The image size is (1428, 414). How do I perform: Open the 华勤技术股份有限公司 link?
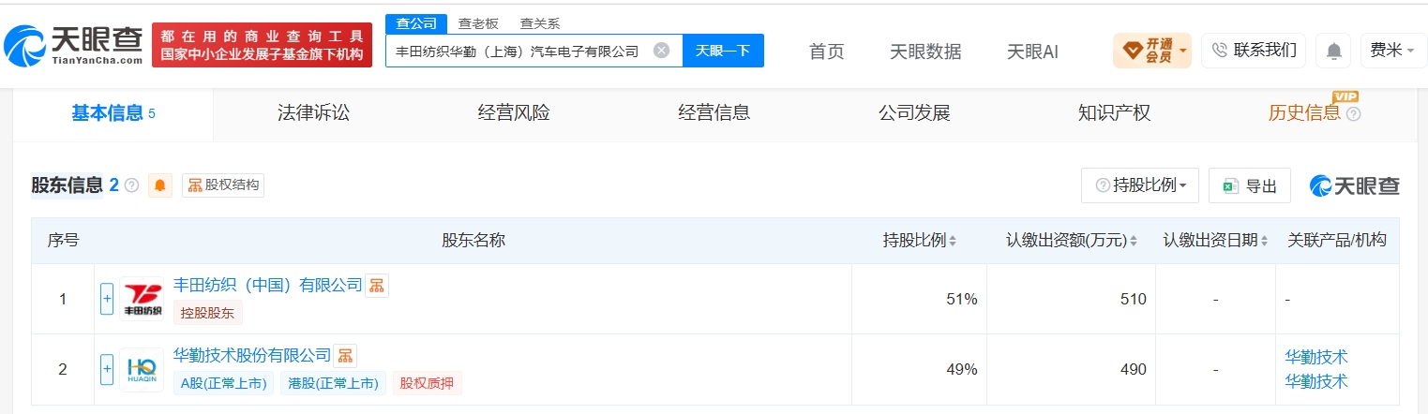coord(252,355)
